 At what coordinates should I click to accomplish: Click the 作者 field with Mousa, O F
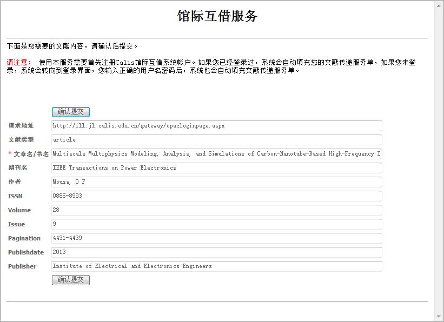[216, 182]
